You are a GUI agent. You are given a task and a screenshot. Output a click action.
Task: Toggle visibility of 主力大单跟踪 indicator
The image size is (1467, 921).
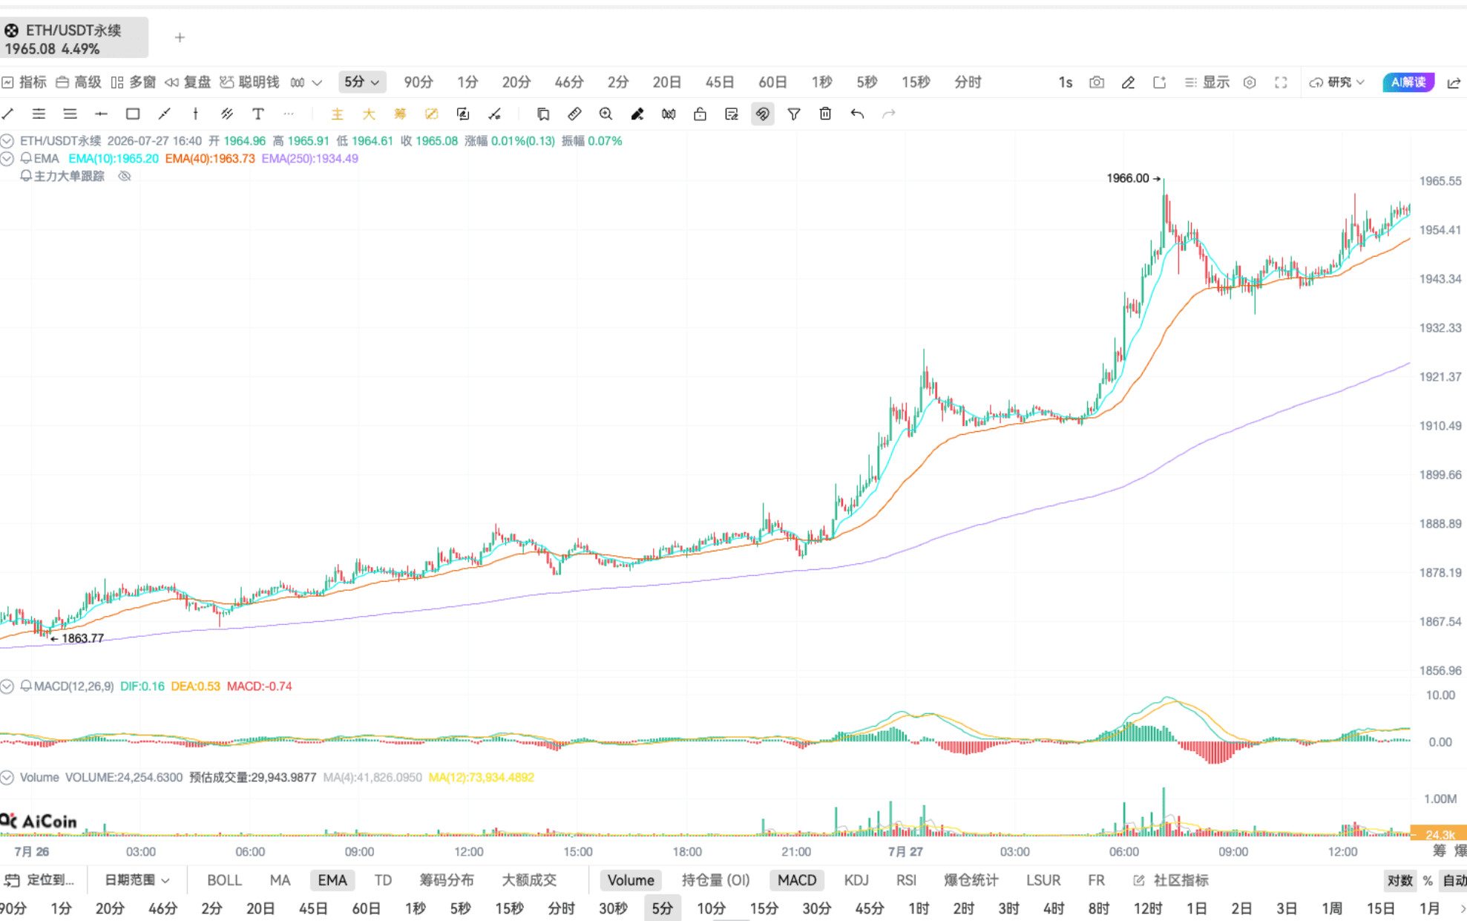(125, 176)
